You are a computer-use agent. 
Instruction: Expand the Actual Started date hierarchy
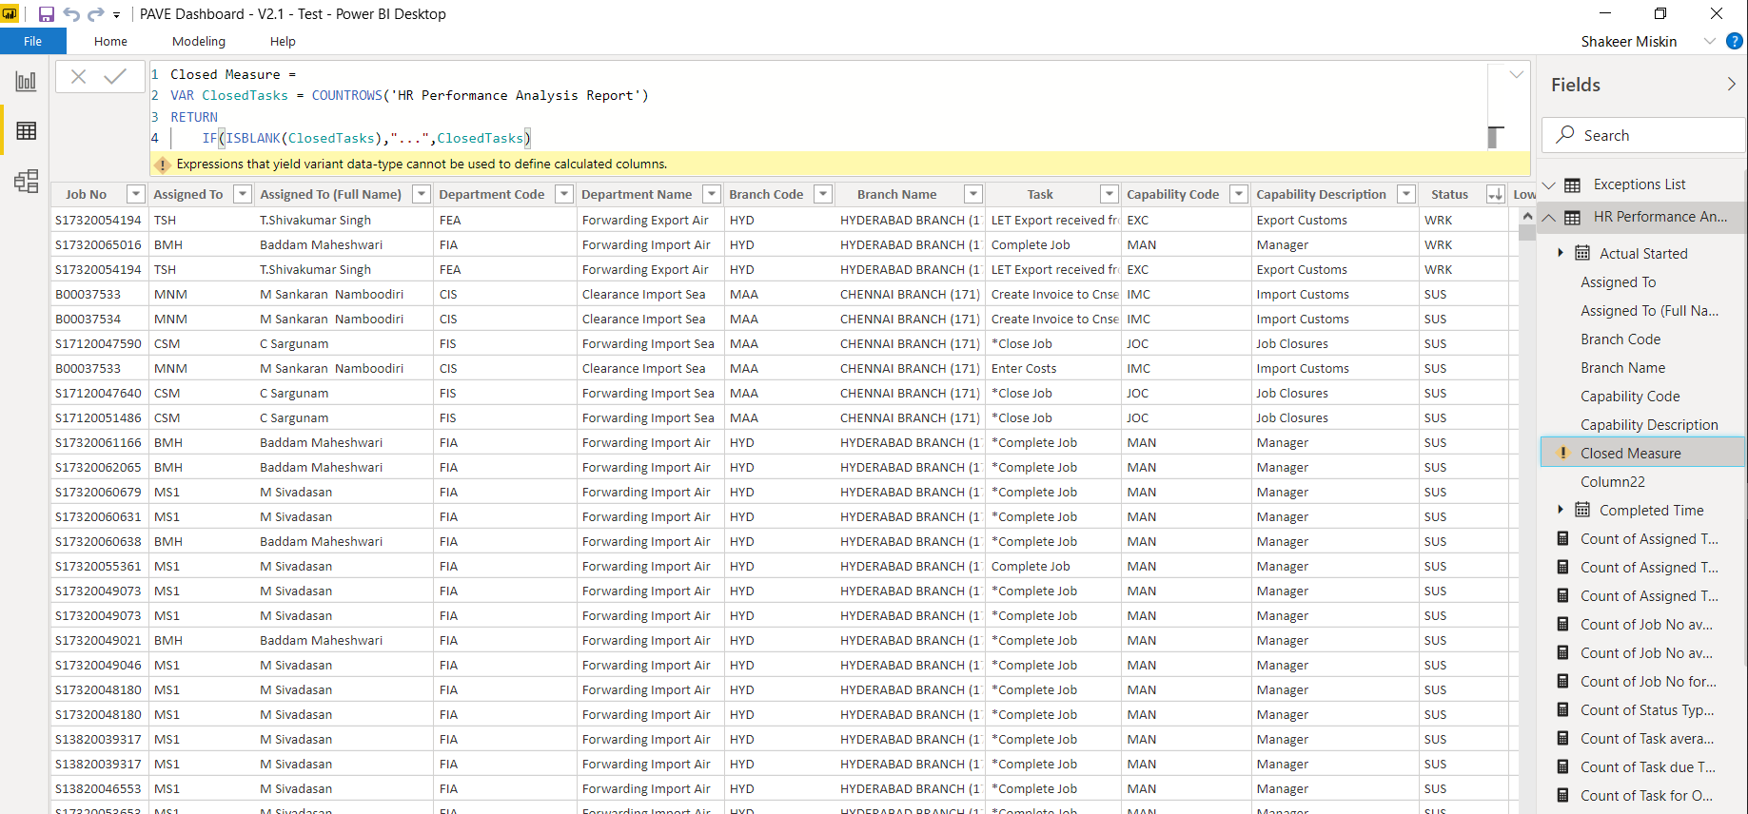1561,253
